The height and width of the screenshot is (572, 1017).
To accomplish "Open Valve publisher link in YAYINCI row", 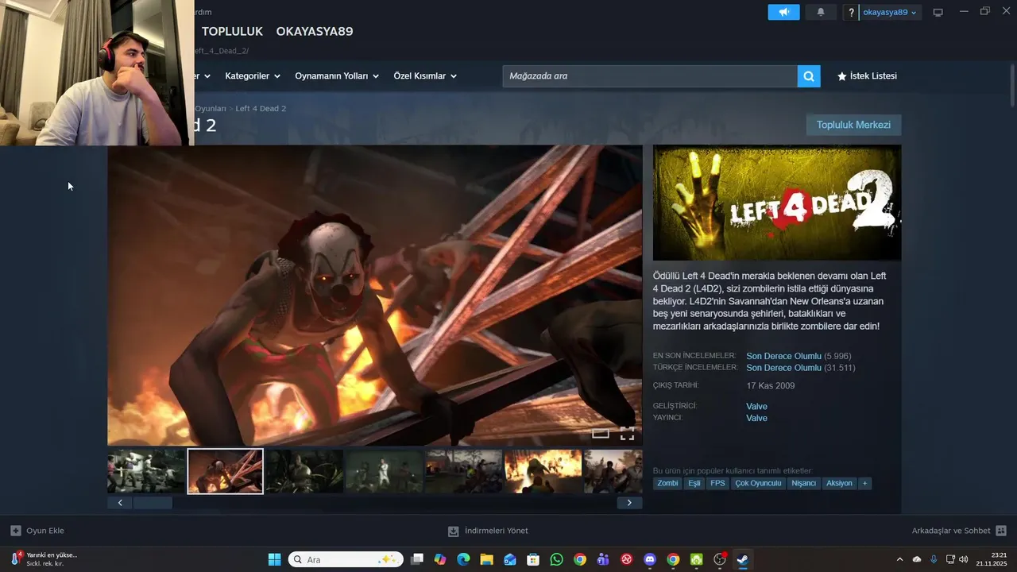I will (x=756, y=418).
